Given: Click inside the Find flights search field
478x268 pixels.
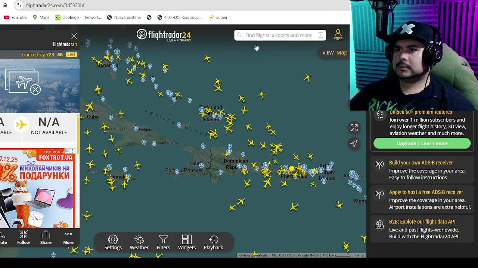Looking at the screenshot, I should pyautogui.click(x=280, y=35).
